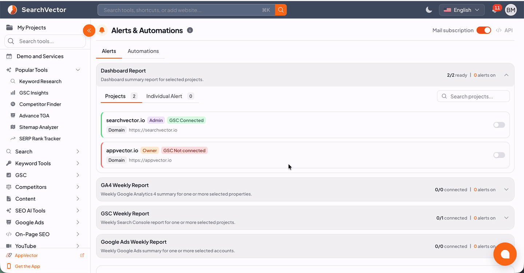Click the Popular Tools sparkle icon

click(9, 70)
